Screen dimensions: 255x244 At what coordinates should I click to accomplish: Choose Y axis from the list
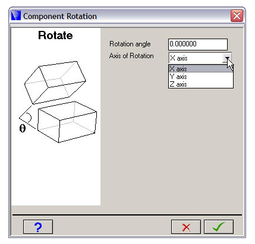point(201,77)
